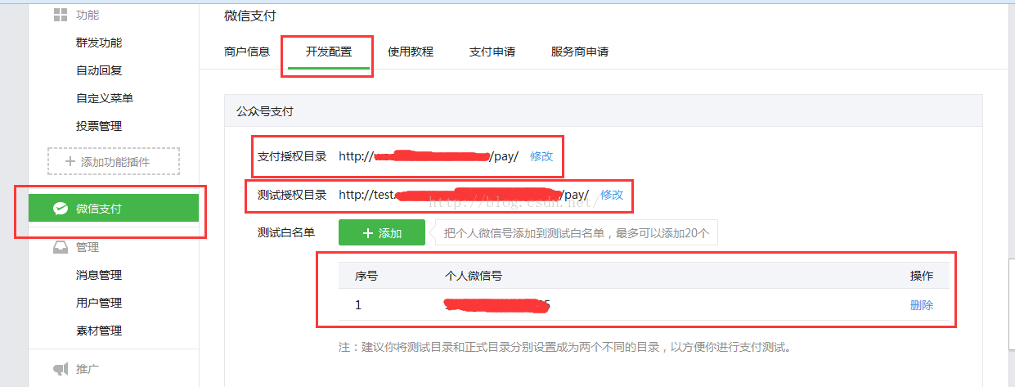Click 修改 next to 支付授权目录
The height and width of the screenshot is (387, 1015).
(541, 156)
